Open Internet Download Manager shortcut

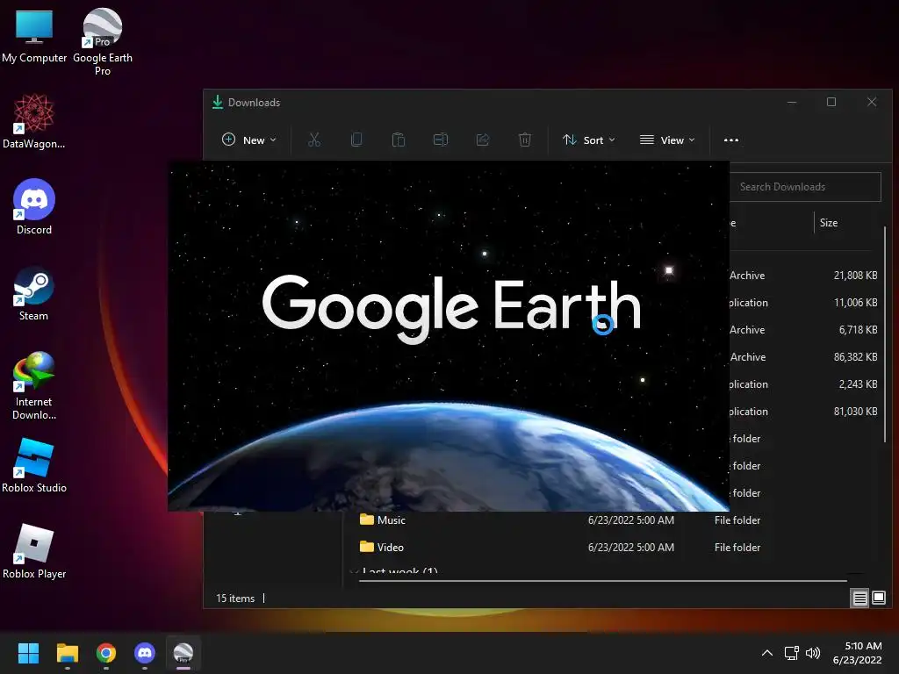tap(34, 386)
